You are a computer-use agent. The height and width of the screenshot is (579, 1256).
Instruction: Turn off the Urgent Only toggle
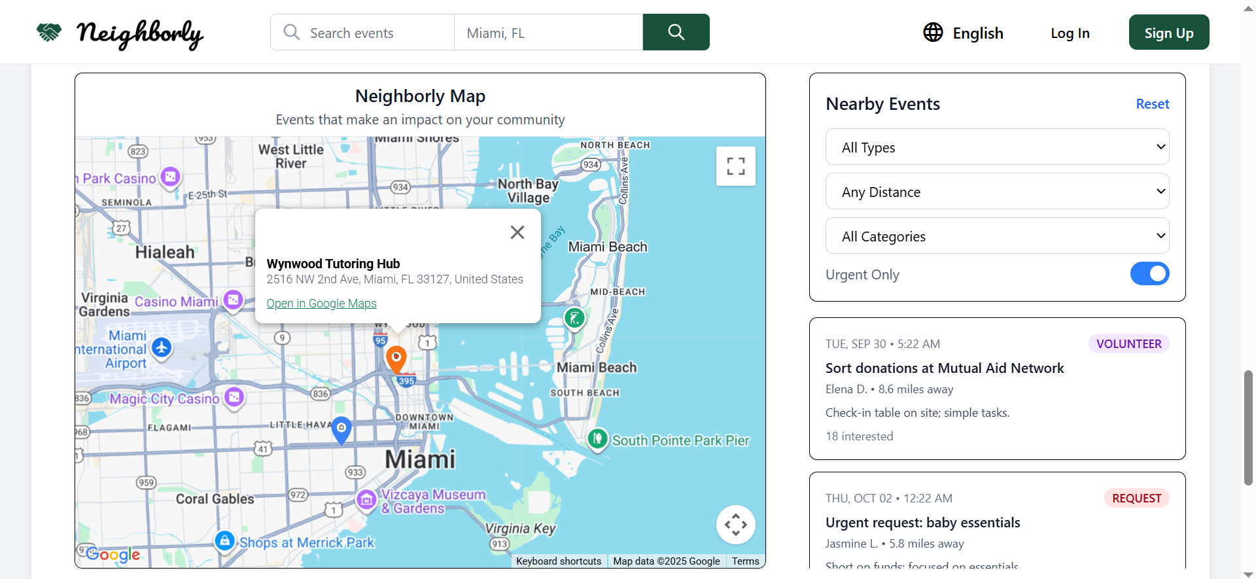tap(1149, 273)
